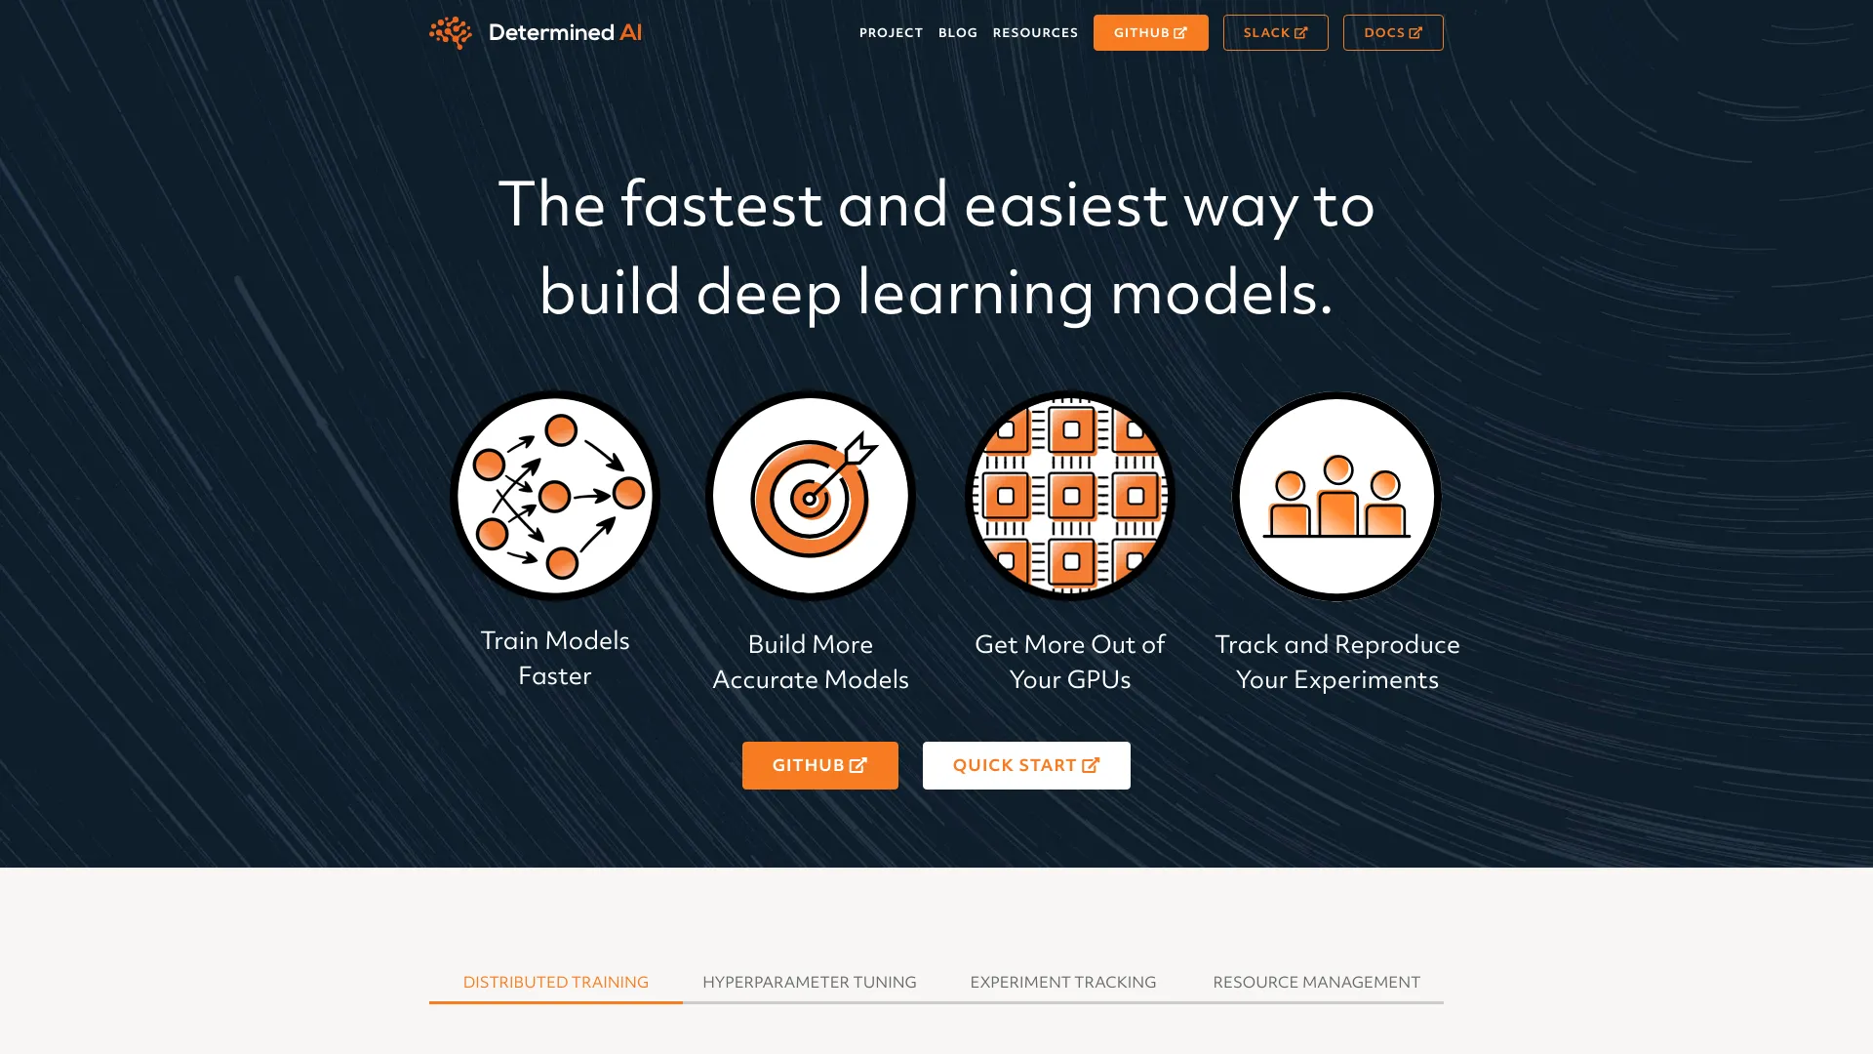Click the Determined AI brain logo icon

[449, 32]
